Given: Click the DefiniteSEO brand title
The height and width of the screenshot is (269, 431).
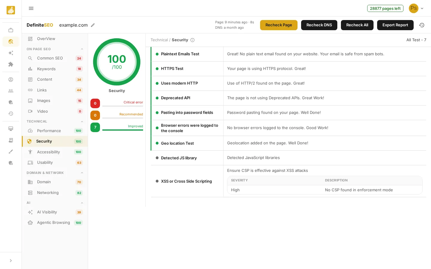Looking at the screenshot, I should (x=40, y=25).
